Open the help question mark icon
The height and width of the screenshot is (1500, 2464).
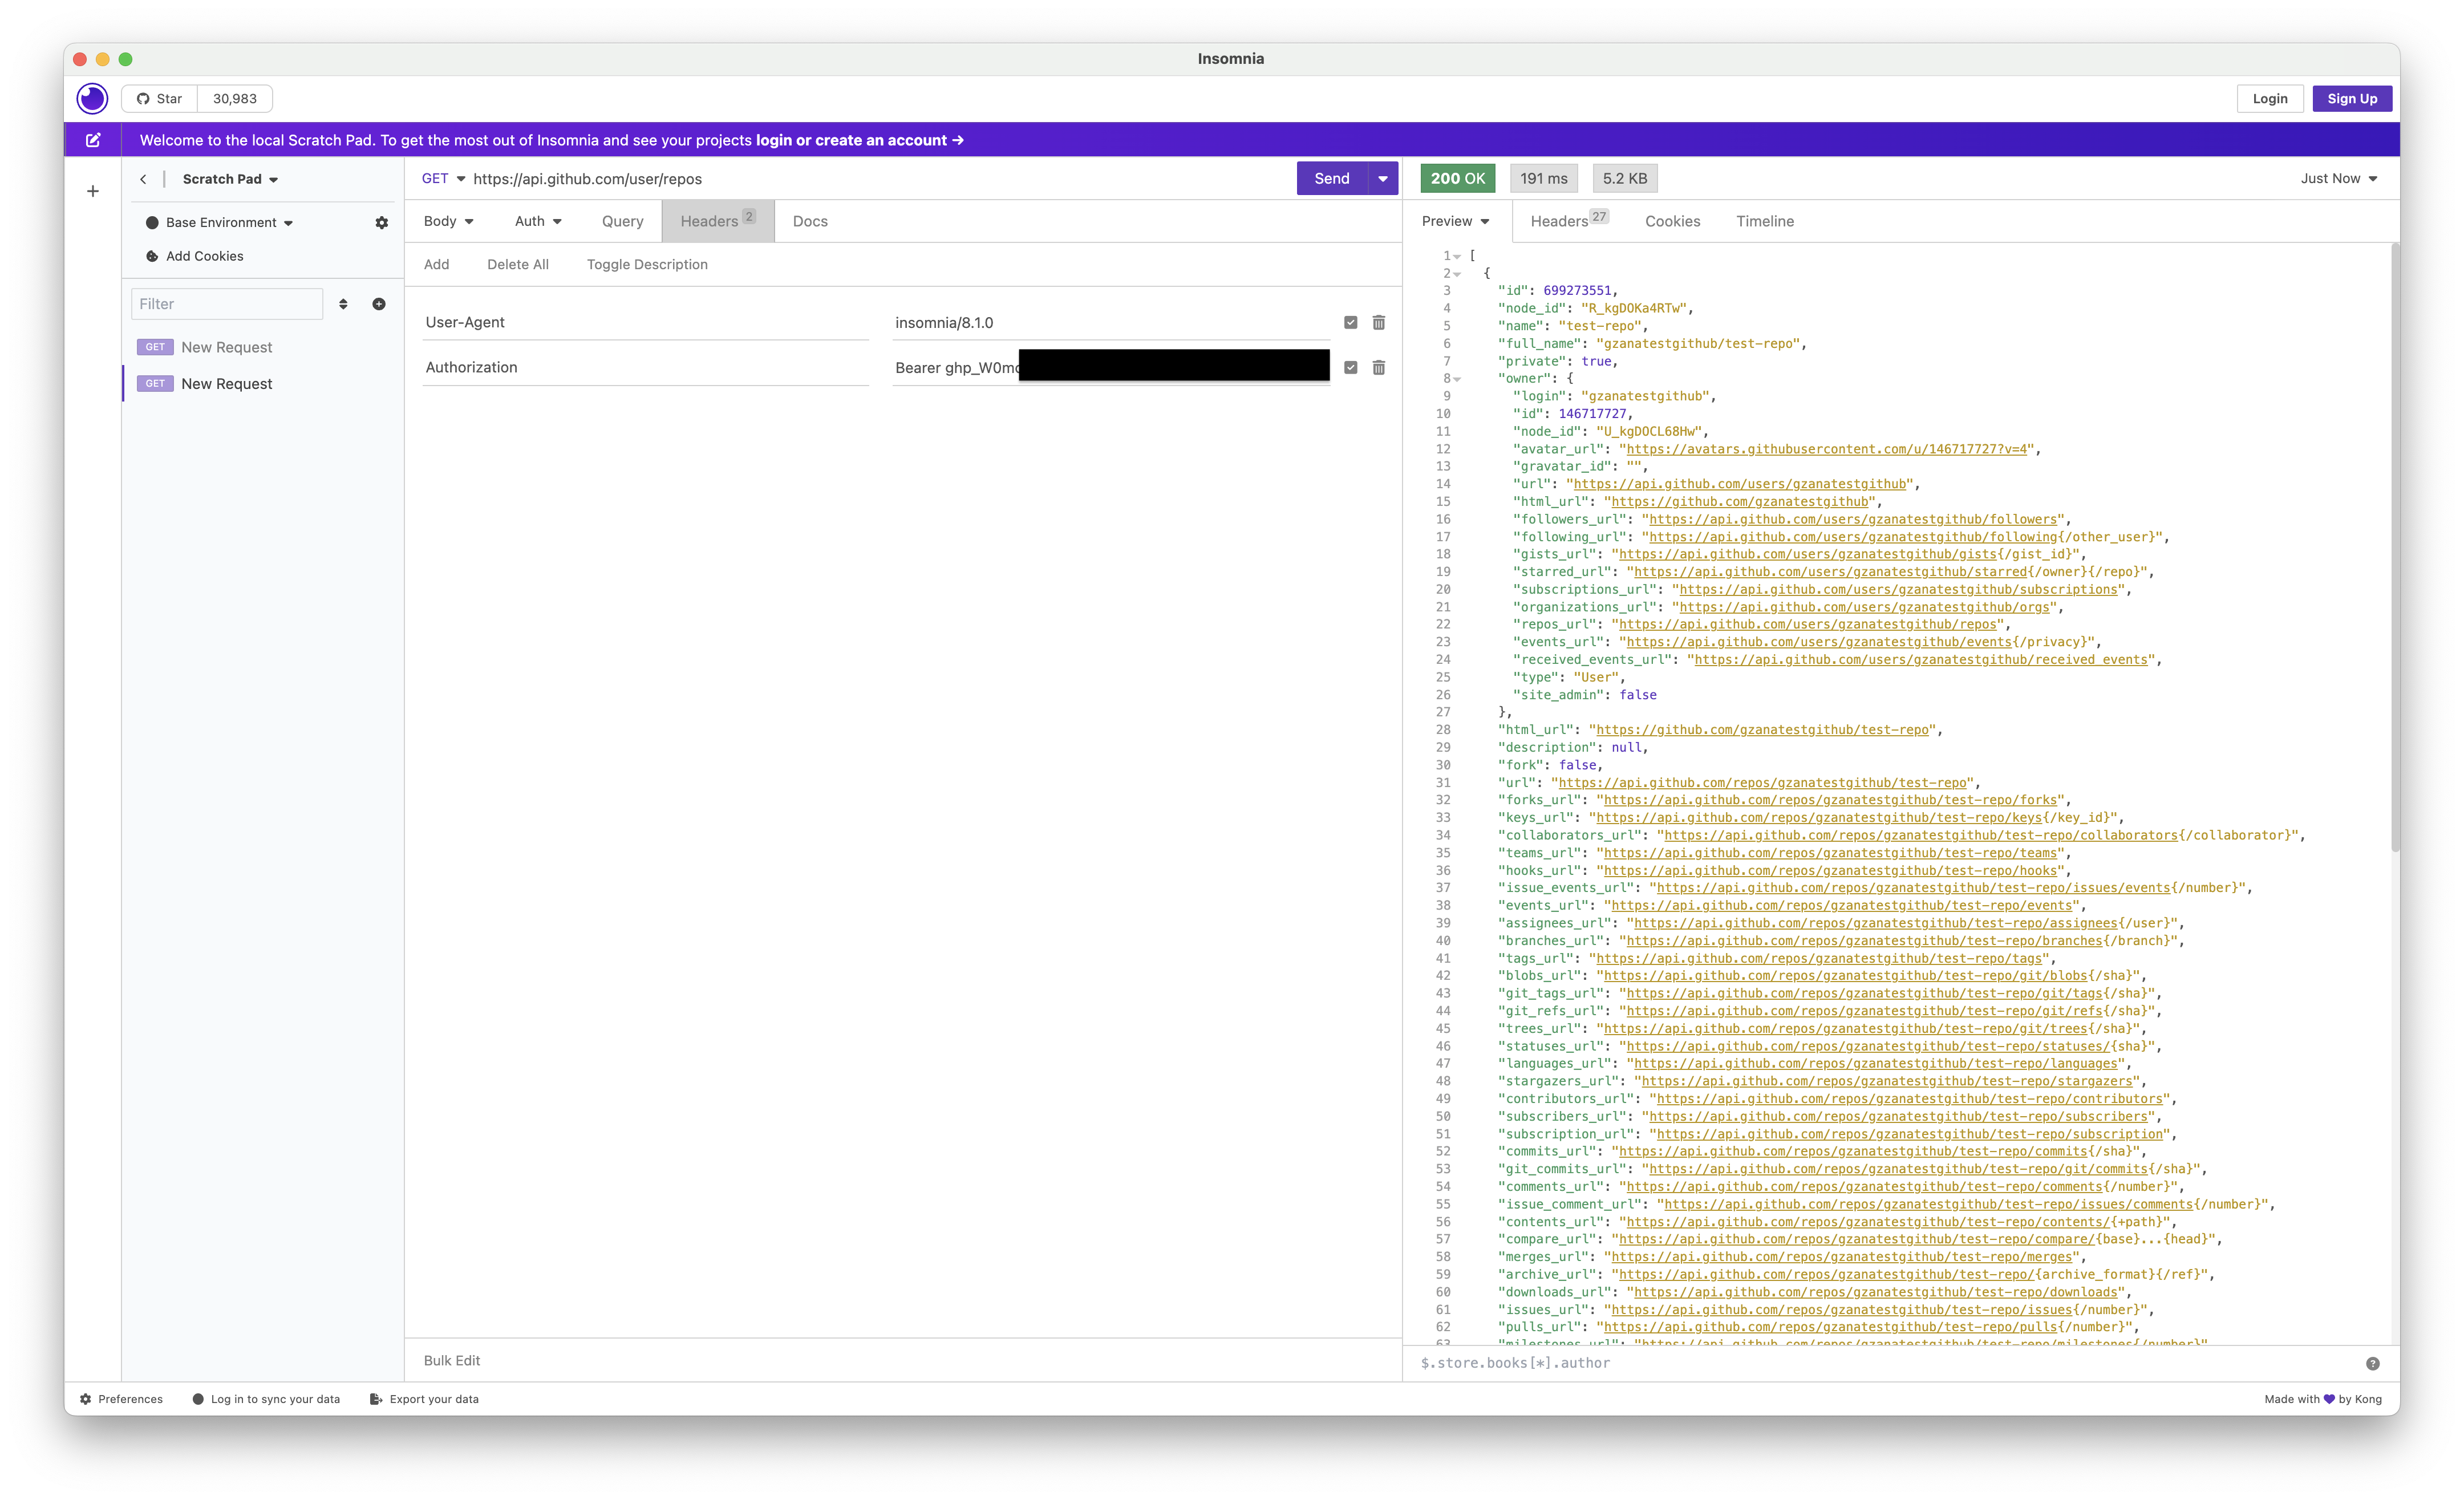[x=2373, y=1363]
